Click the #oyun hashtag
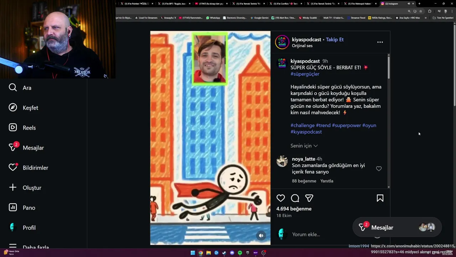The height and width of the screenshot is (257, 456). point(369,125)
